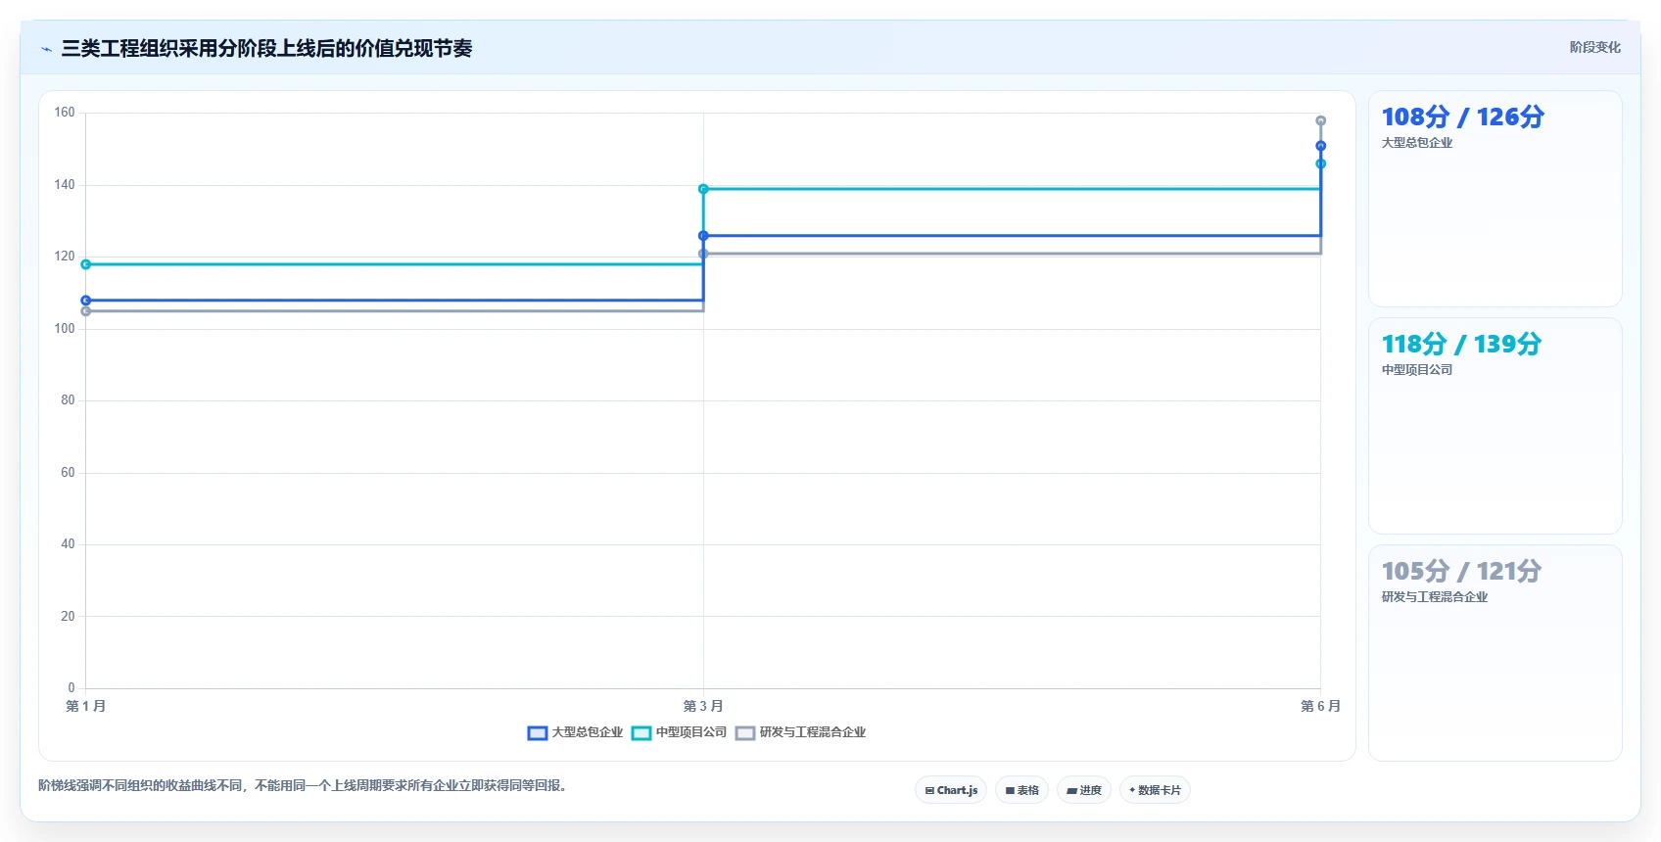Click the cyan data point at 第 1 月

86,264
